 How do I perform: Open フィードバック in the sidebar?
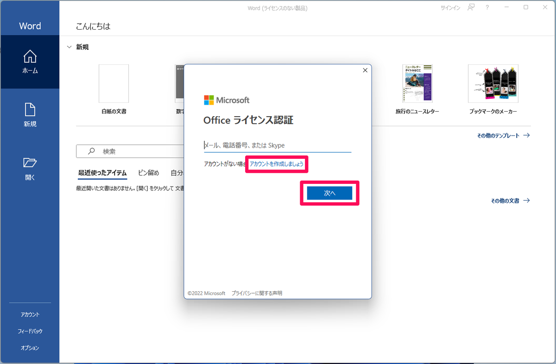[x=30, y=331]
